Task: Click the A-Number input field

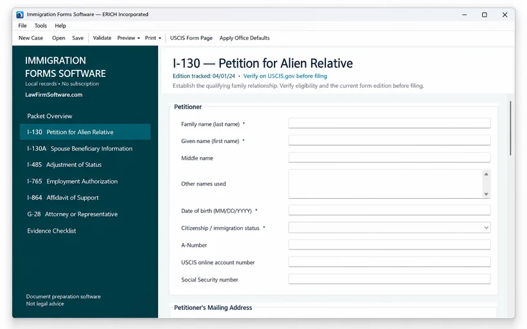Action: click(x=389, y=244)
